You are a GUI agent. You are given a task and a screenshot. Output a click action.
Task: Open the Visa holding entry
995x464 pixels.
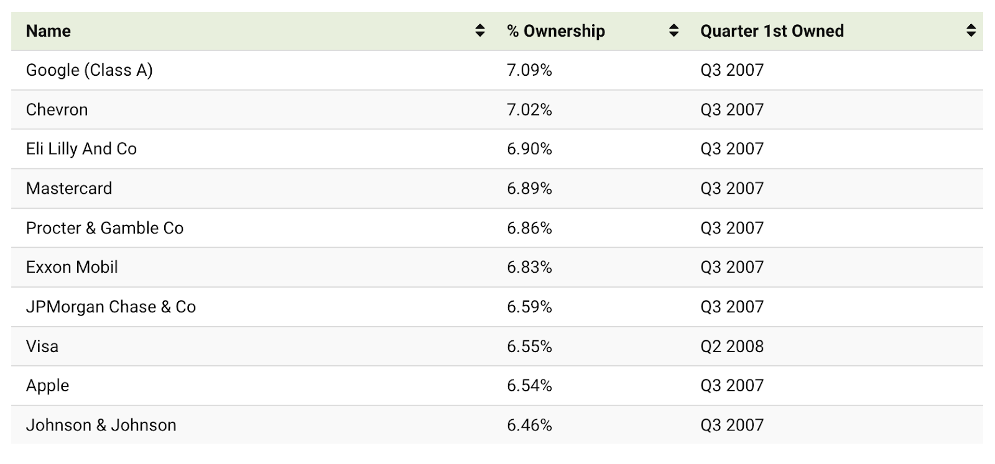tap(42, 346)
